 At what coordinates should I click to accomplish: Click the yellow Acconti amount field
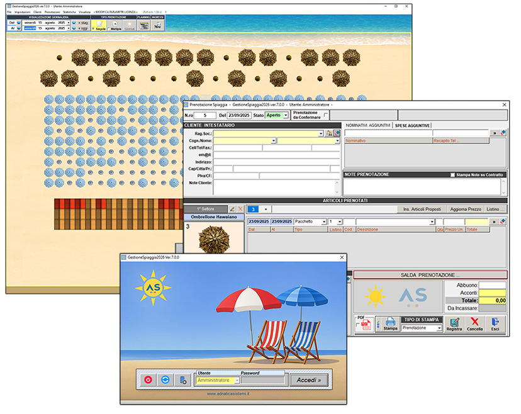pyautogui.click(x=492, y=293)
